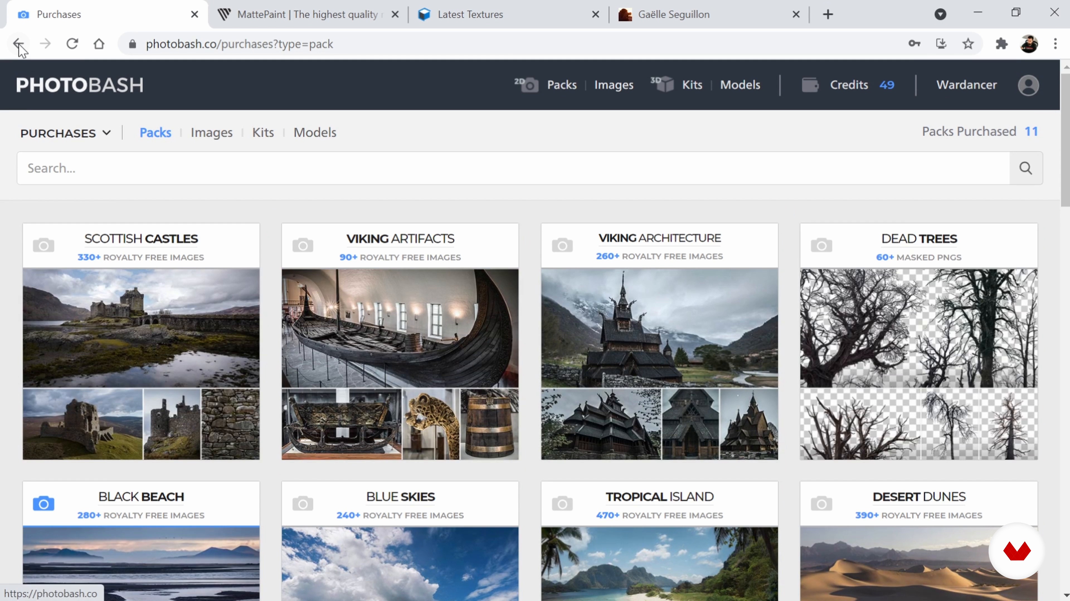Bookmark page with the star icon

[968, 44]
